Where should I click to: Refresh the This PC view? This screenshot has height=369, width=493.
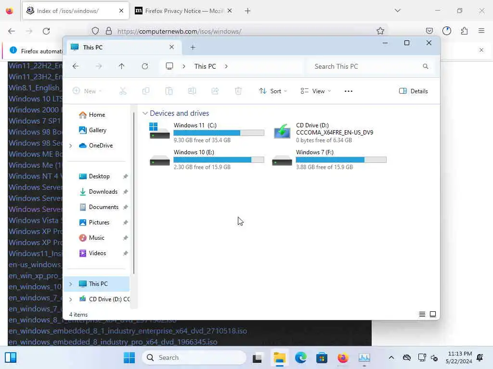[145, 66]
